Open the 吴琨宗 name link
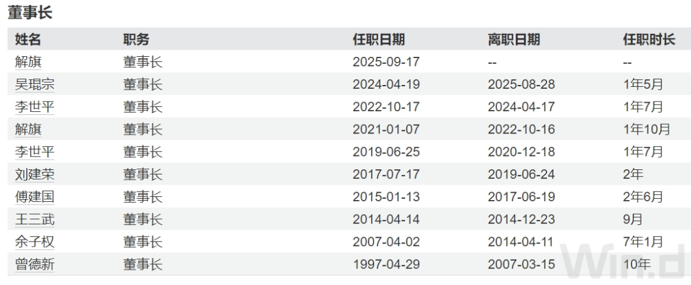691x285 pixels. point(35,85)
